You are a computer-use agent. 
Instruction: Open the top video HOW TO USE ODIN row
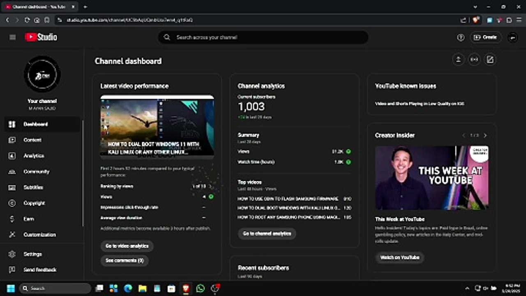pyautogui.click(x=295, y=199)
